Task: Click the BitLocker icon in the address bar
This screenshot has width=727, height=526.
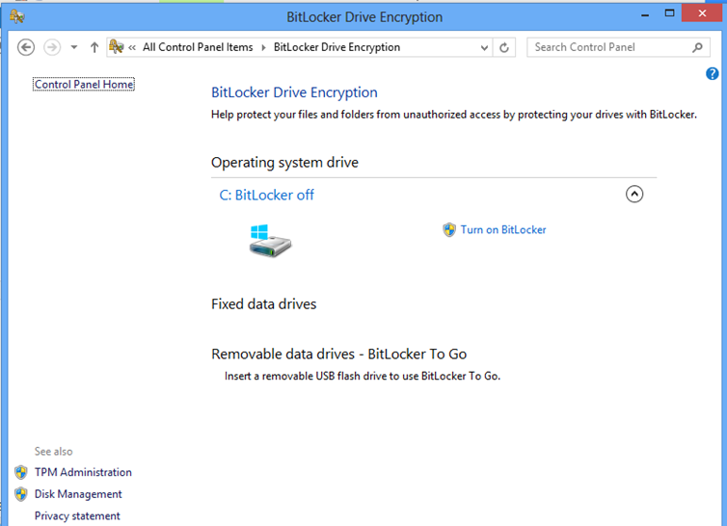Action: 116,47
